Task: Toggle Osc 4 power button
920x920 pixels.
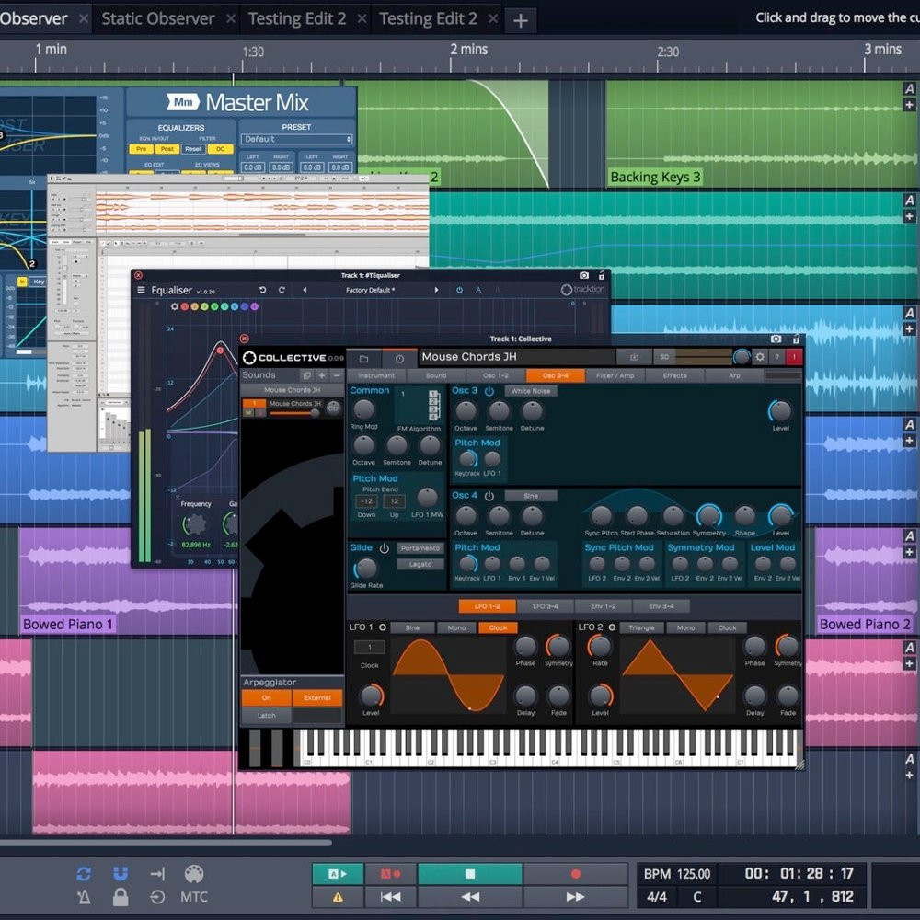Action: point(489,496)
